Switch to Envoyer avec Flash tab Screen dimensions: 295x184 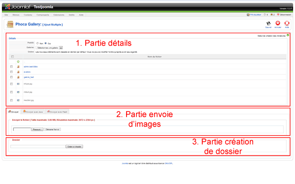click(x=57, y=112)
